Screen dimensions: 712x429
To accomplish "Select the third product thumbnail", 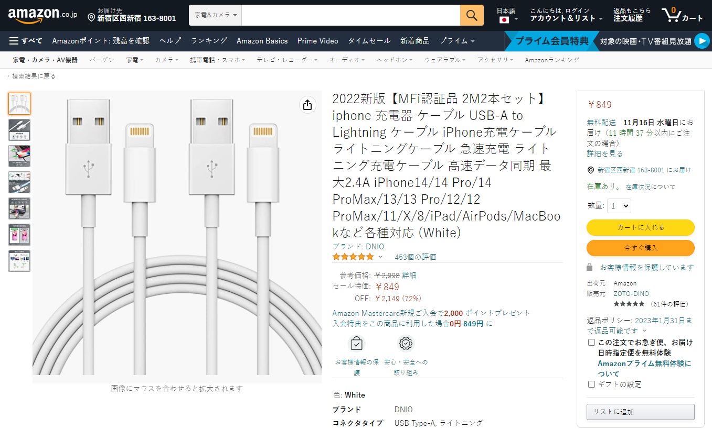I will coord(19,156).
